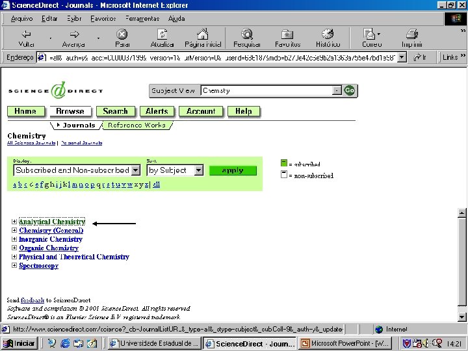This screenshot has width=468, height=351.
Task: Click the Browse navigation button
Action: click(x=70, y=111)
